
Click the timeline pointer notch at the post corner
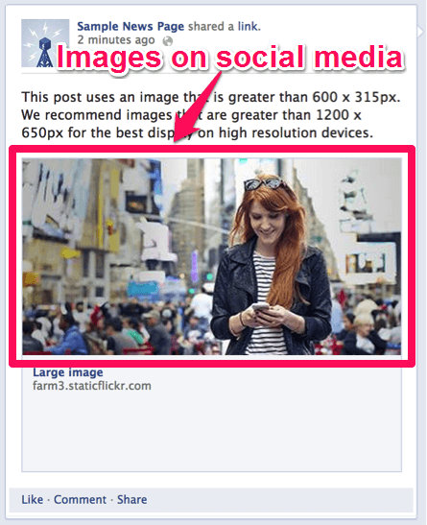click(x=420, y=32)
